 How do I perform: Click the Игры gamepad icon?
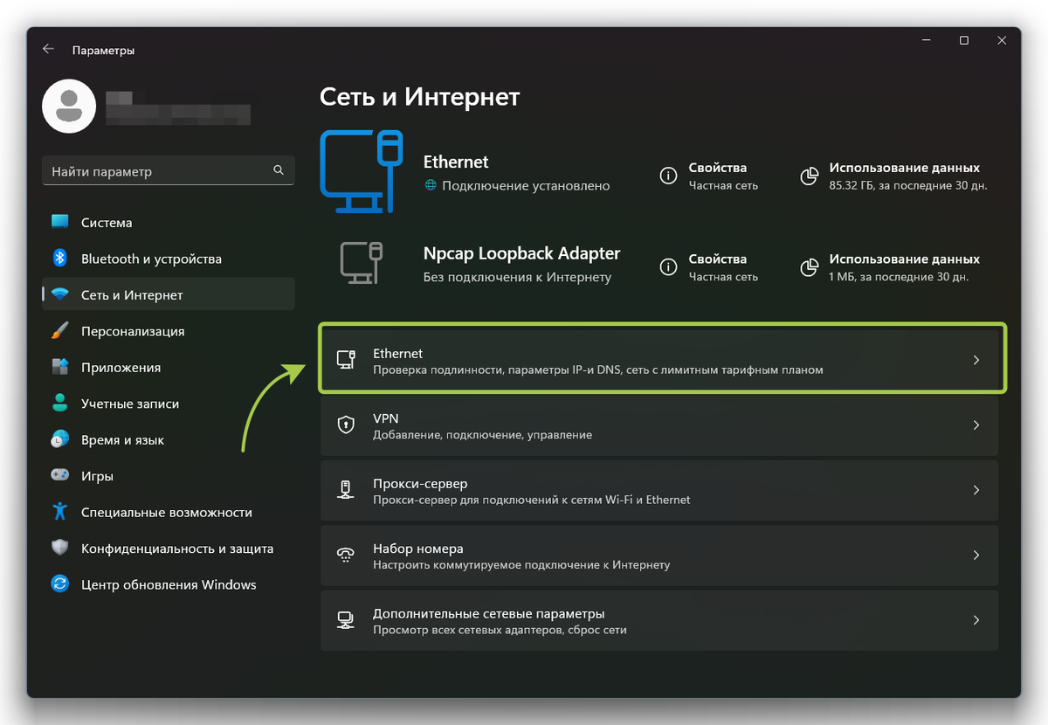pos(60,475)
